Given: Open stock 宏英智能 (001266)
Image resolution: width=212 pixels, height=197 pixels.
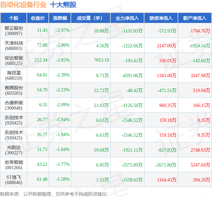Looking at the screenshot, I should pos(14,165).
